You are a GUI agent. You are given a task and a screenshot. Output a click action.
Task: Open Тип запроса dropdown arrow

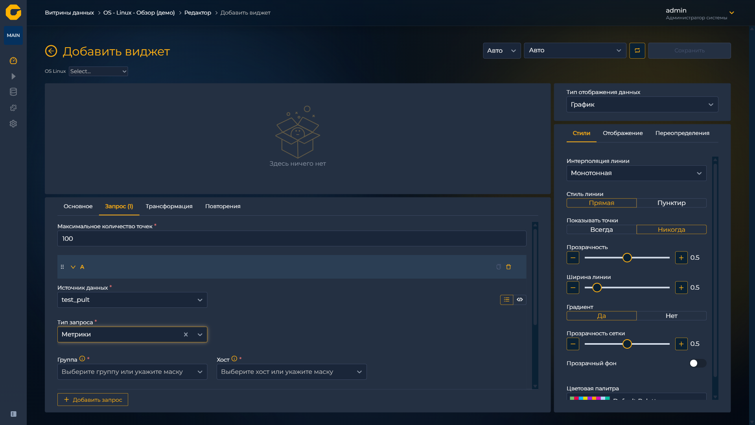200,334
